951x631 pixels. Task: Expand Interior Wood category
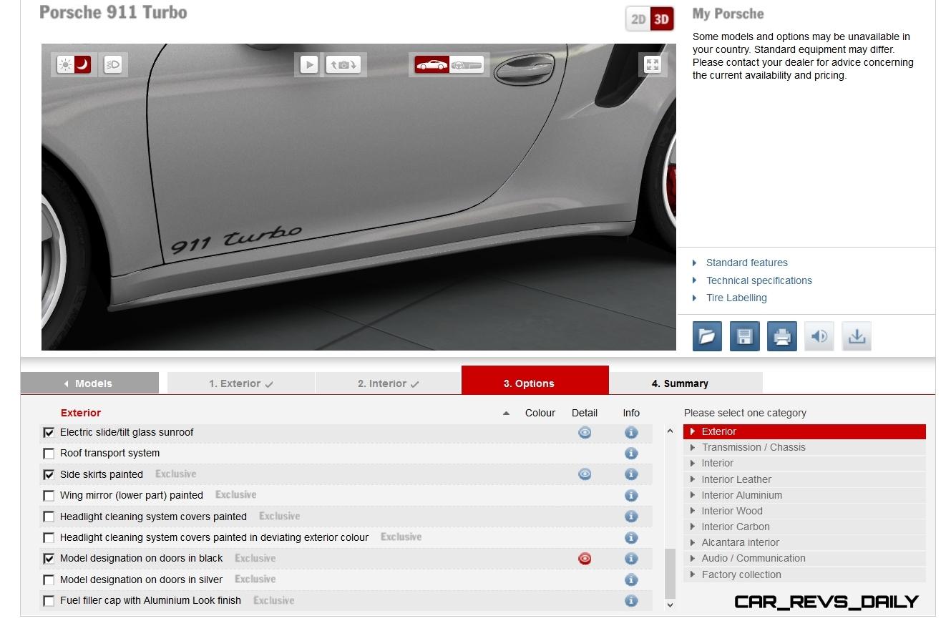804,511
